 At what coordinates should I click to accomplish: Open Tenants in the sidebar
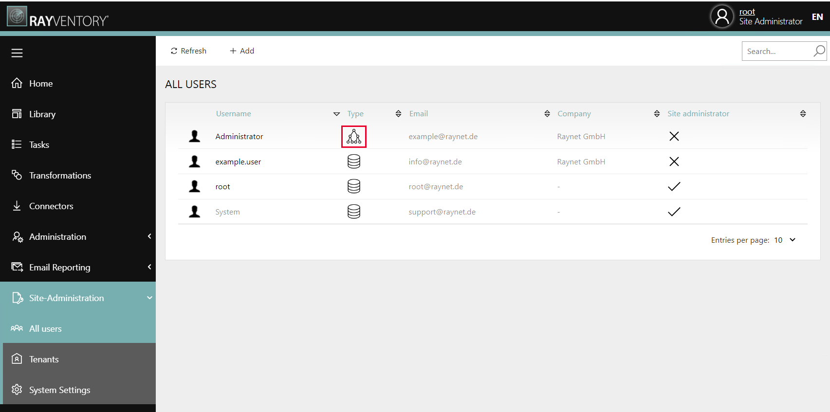pyautogui.click(x=44, y=359)
